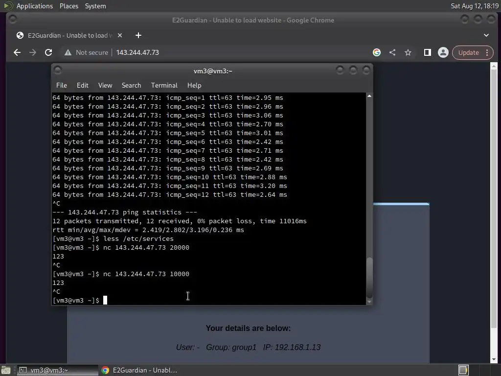Click the icmp_seq=12 ping line

(x=170, y=195)
